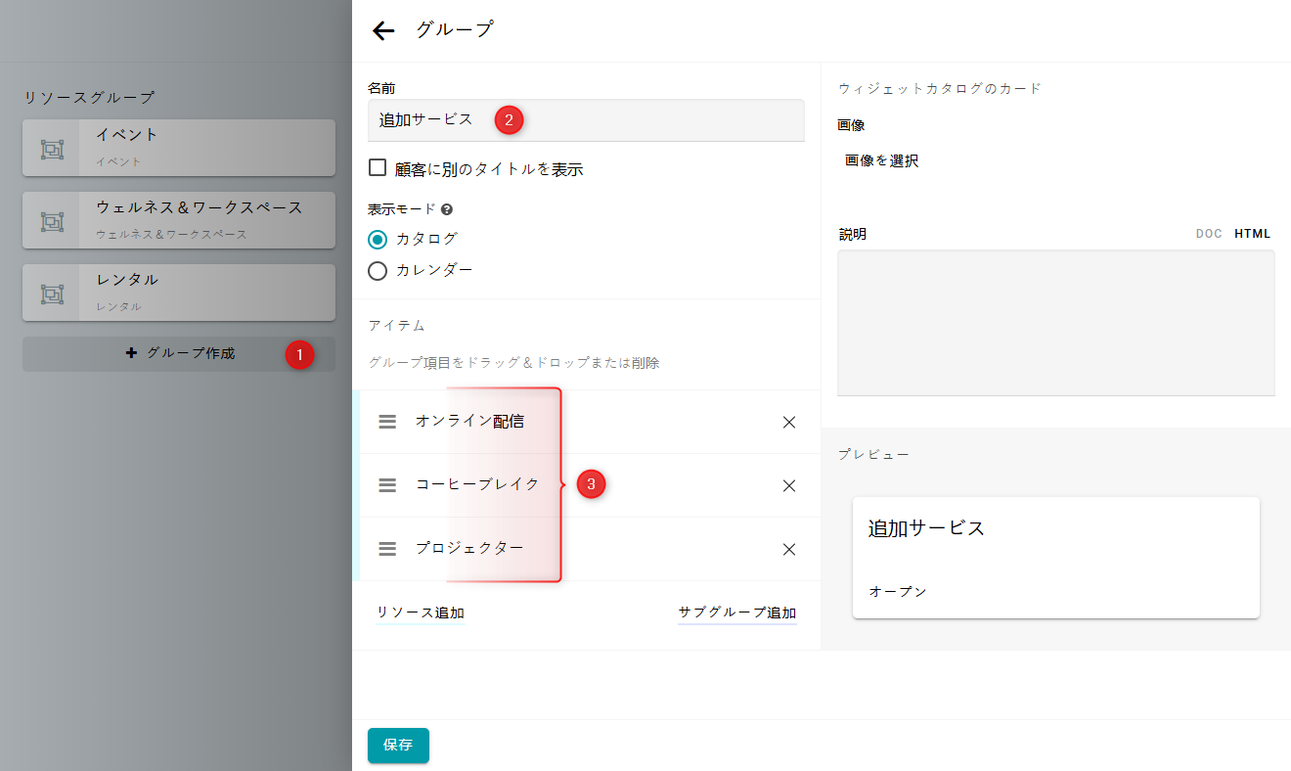Remove オンライン配信 with its X icon
Image resolution: width=1291 pixels, height=771 pixels.
click(x=789, y=422)
